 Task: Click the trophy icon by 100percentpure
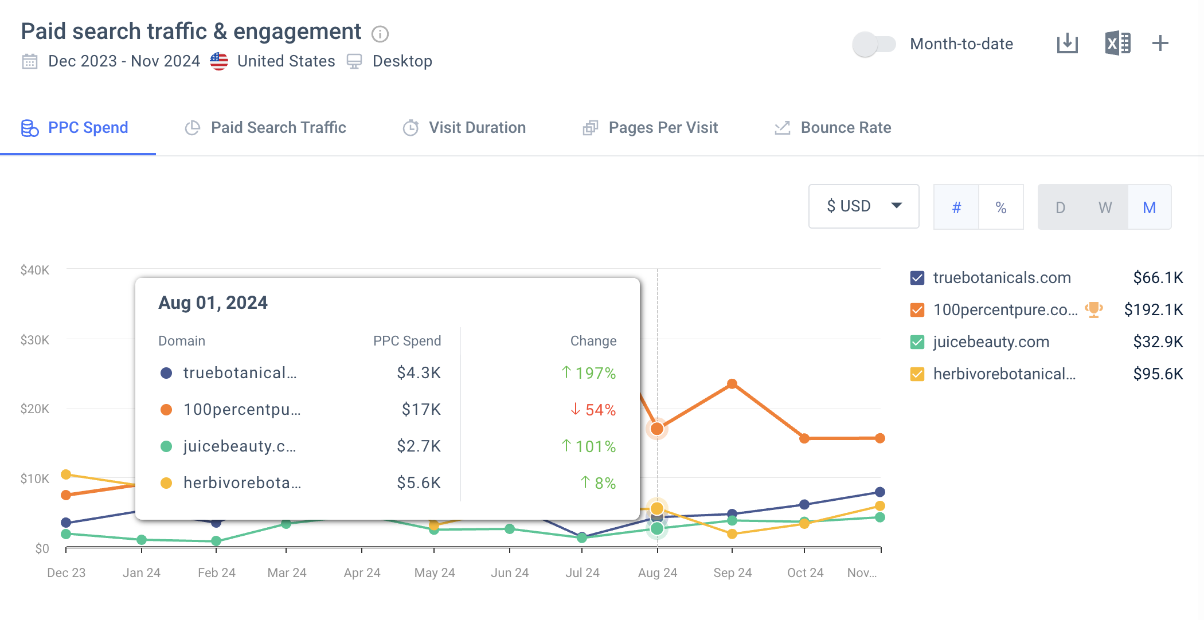tap(1094, 309)
